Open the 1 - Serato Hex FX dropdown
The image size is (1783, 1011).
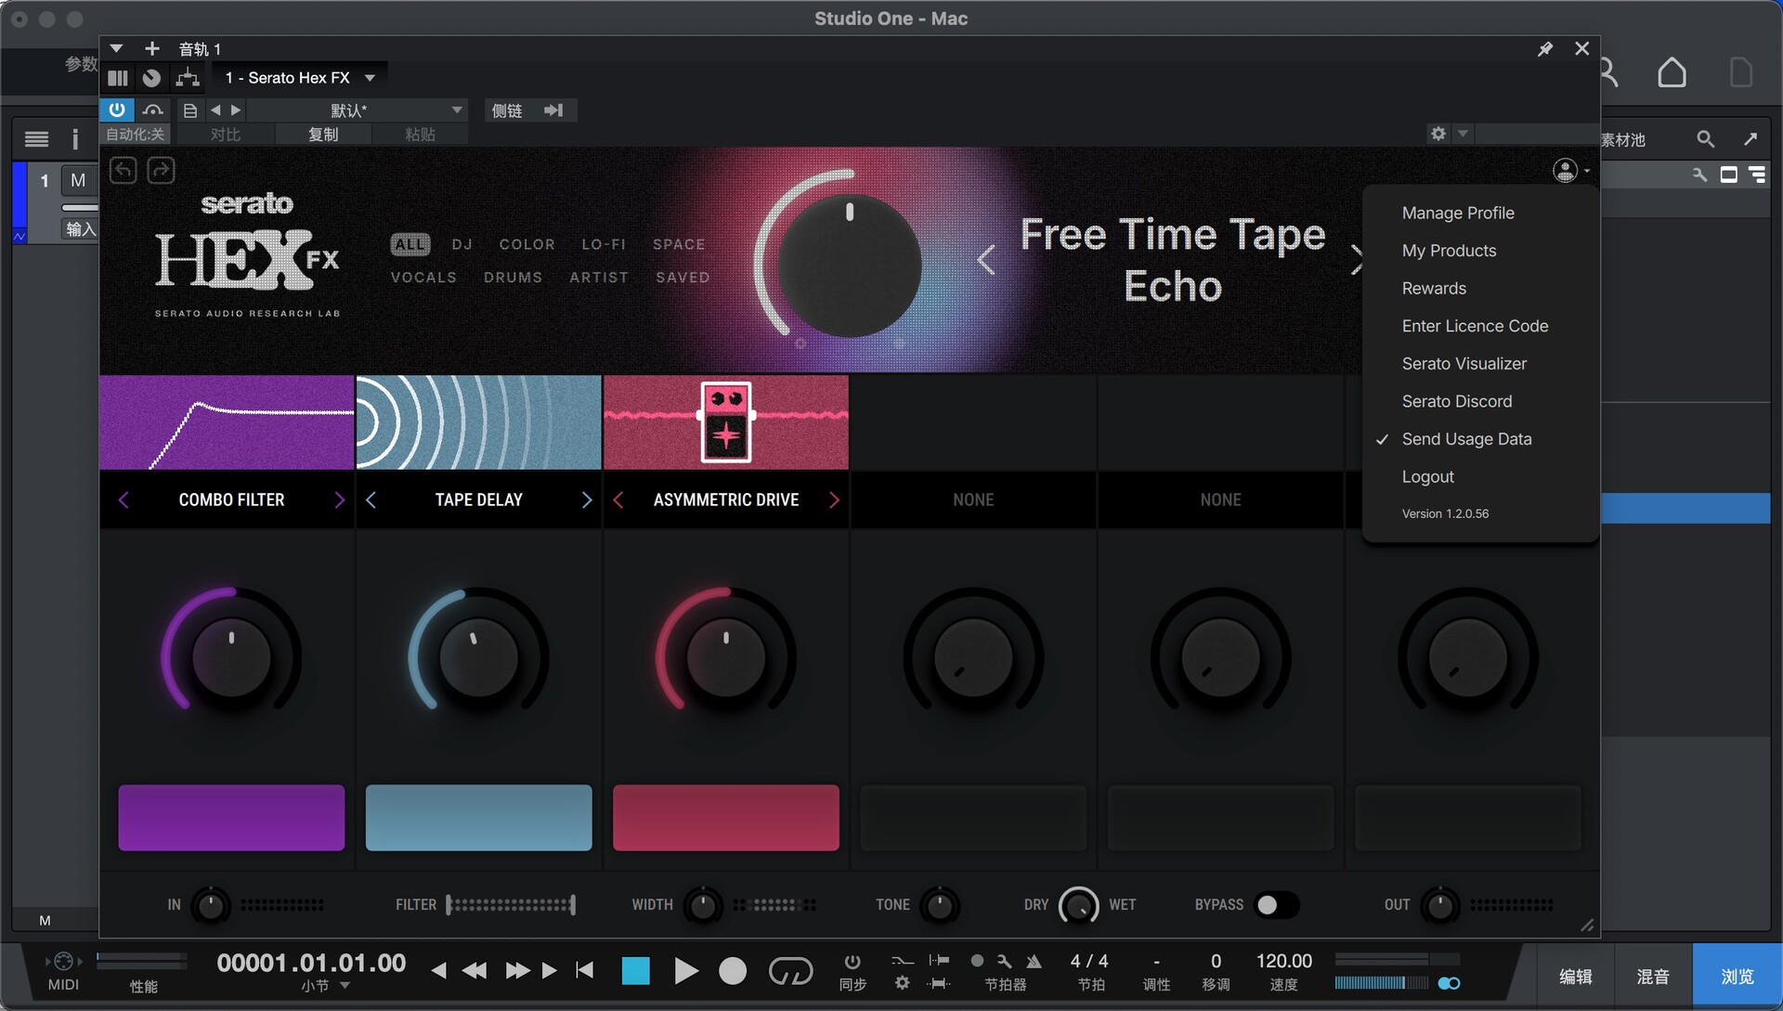(370, 78)
